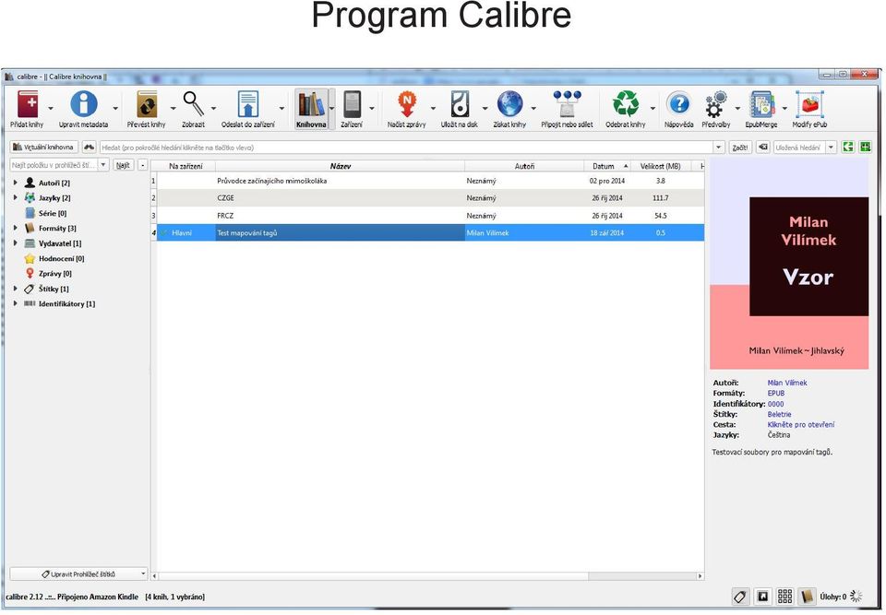Sort by the Velikost (MB) column header
Viewport: 886px width, 615px height.
point(661,166)
